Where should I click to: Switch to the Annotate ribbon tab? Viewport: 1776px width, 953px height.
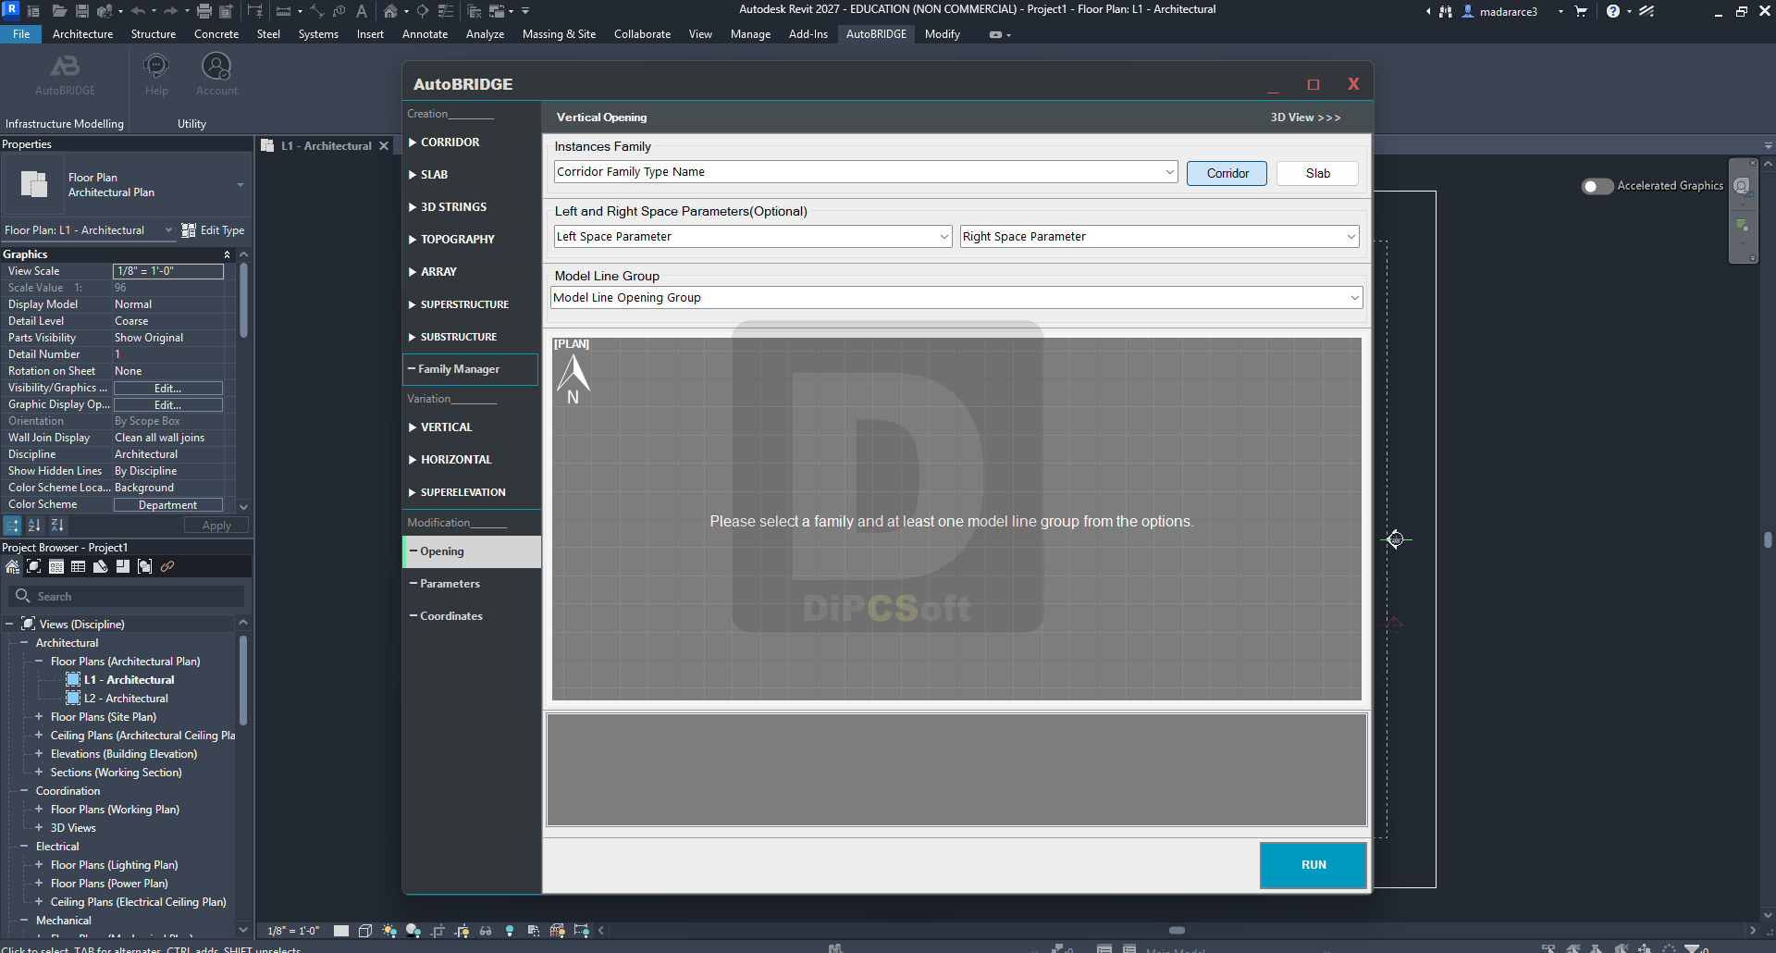(x=425, y=34)
